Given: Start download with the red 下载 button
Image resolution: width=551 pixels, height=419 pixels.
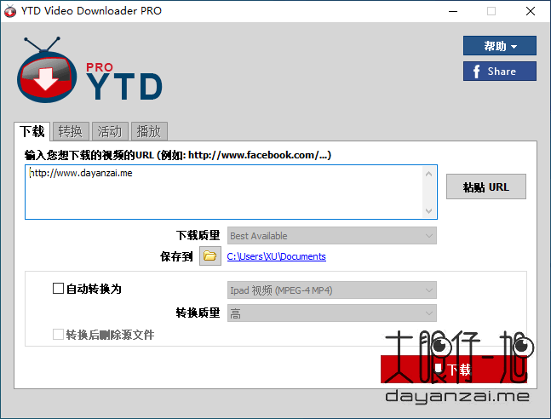Looking at the screenshot, I should (x=453, y=369).
